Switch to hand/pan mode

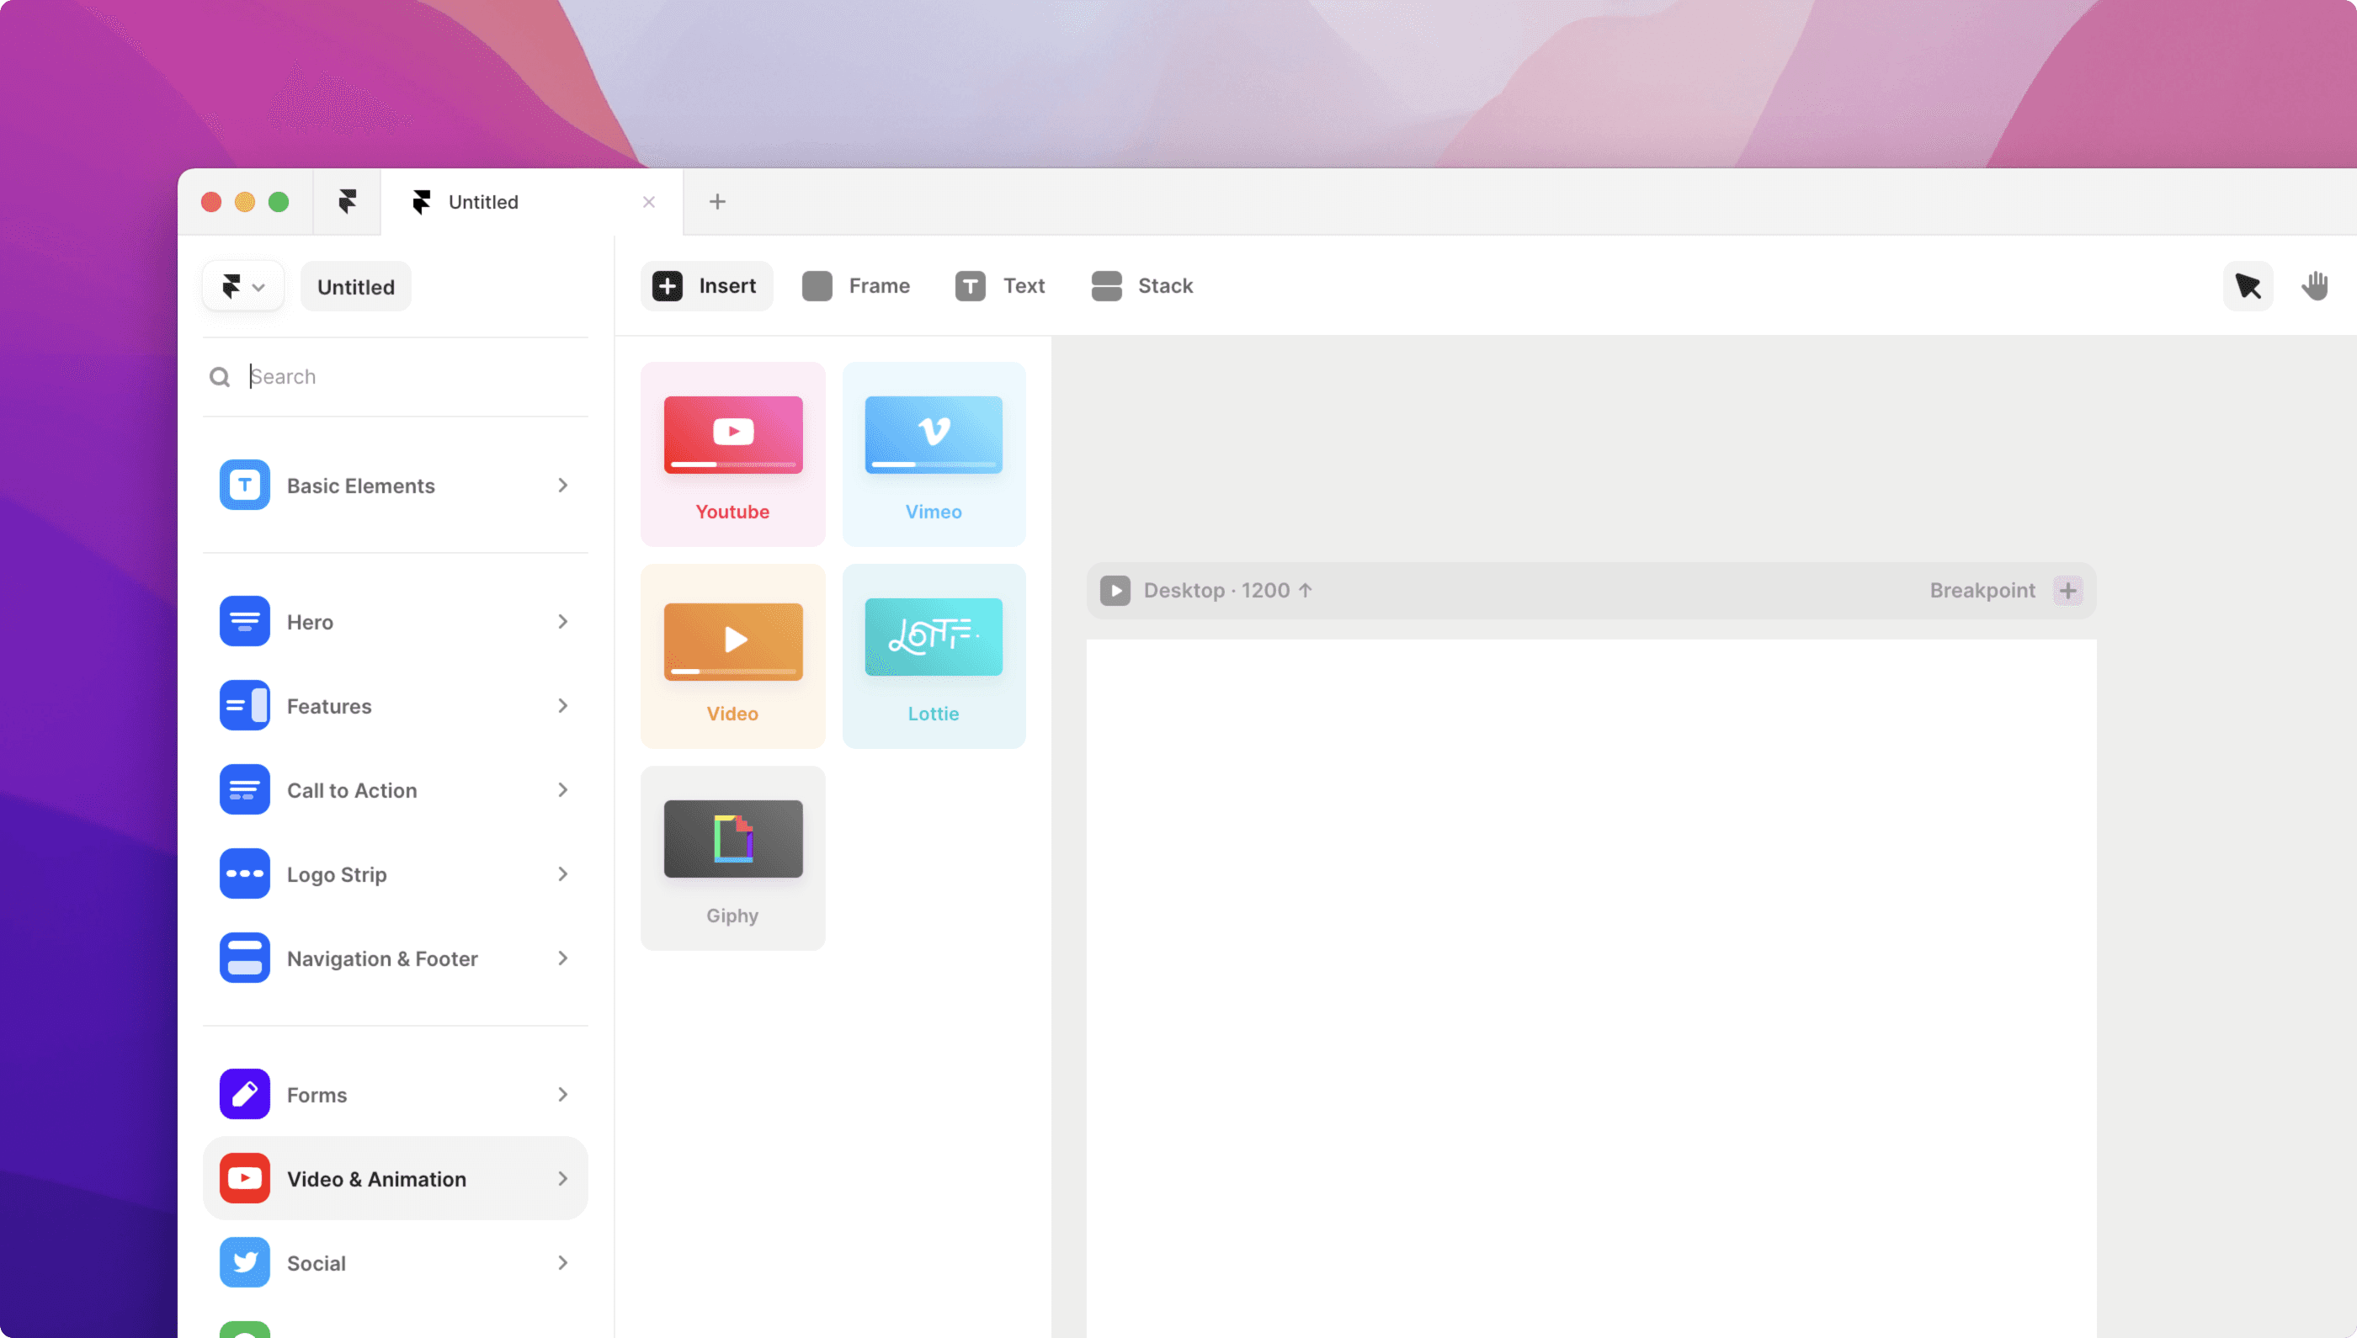pos(2315,284)
